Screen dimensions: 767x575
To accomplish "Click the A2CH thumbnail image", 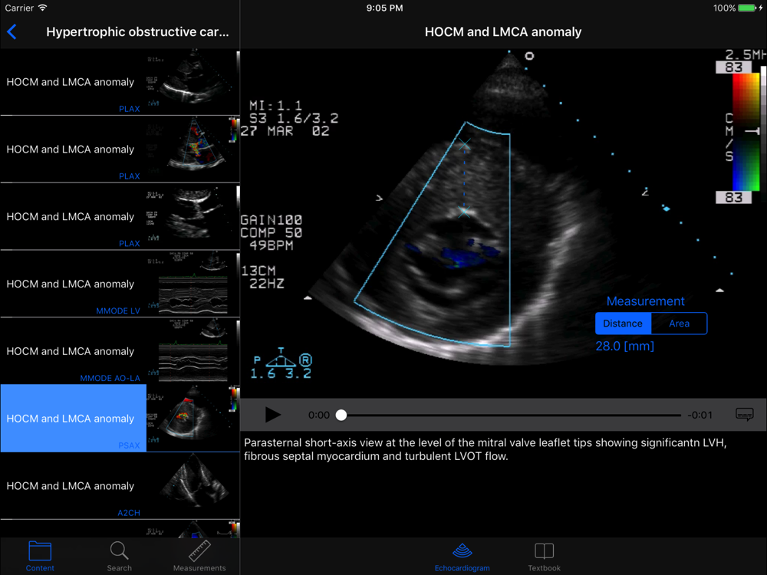I will tap(193, 486).
